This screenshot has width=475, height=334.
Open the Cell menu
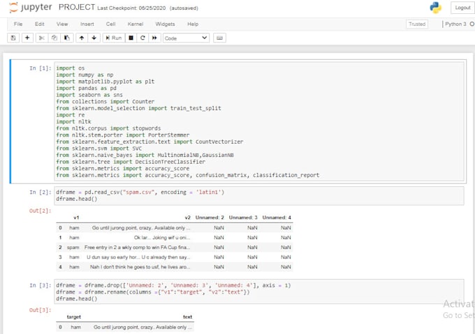(x=110, y=24)
